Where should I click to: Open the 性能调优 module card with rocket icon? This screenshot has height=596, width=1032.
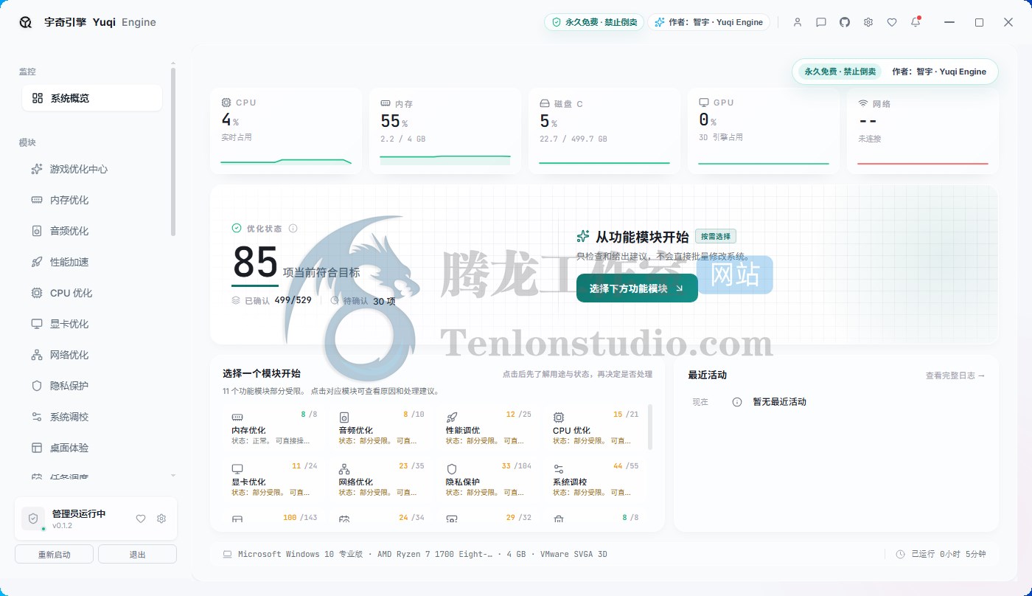[x=488, y=428]
